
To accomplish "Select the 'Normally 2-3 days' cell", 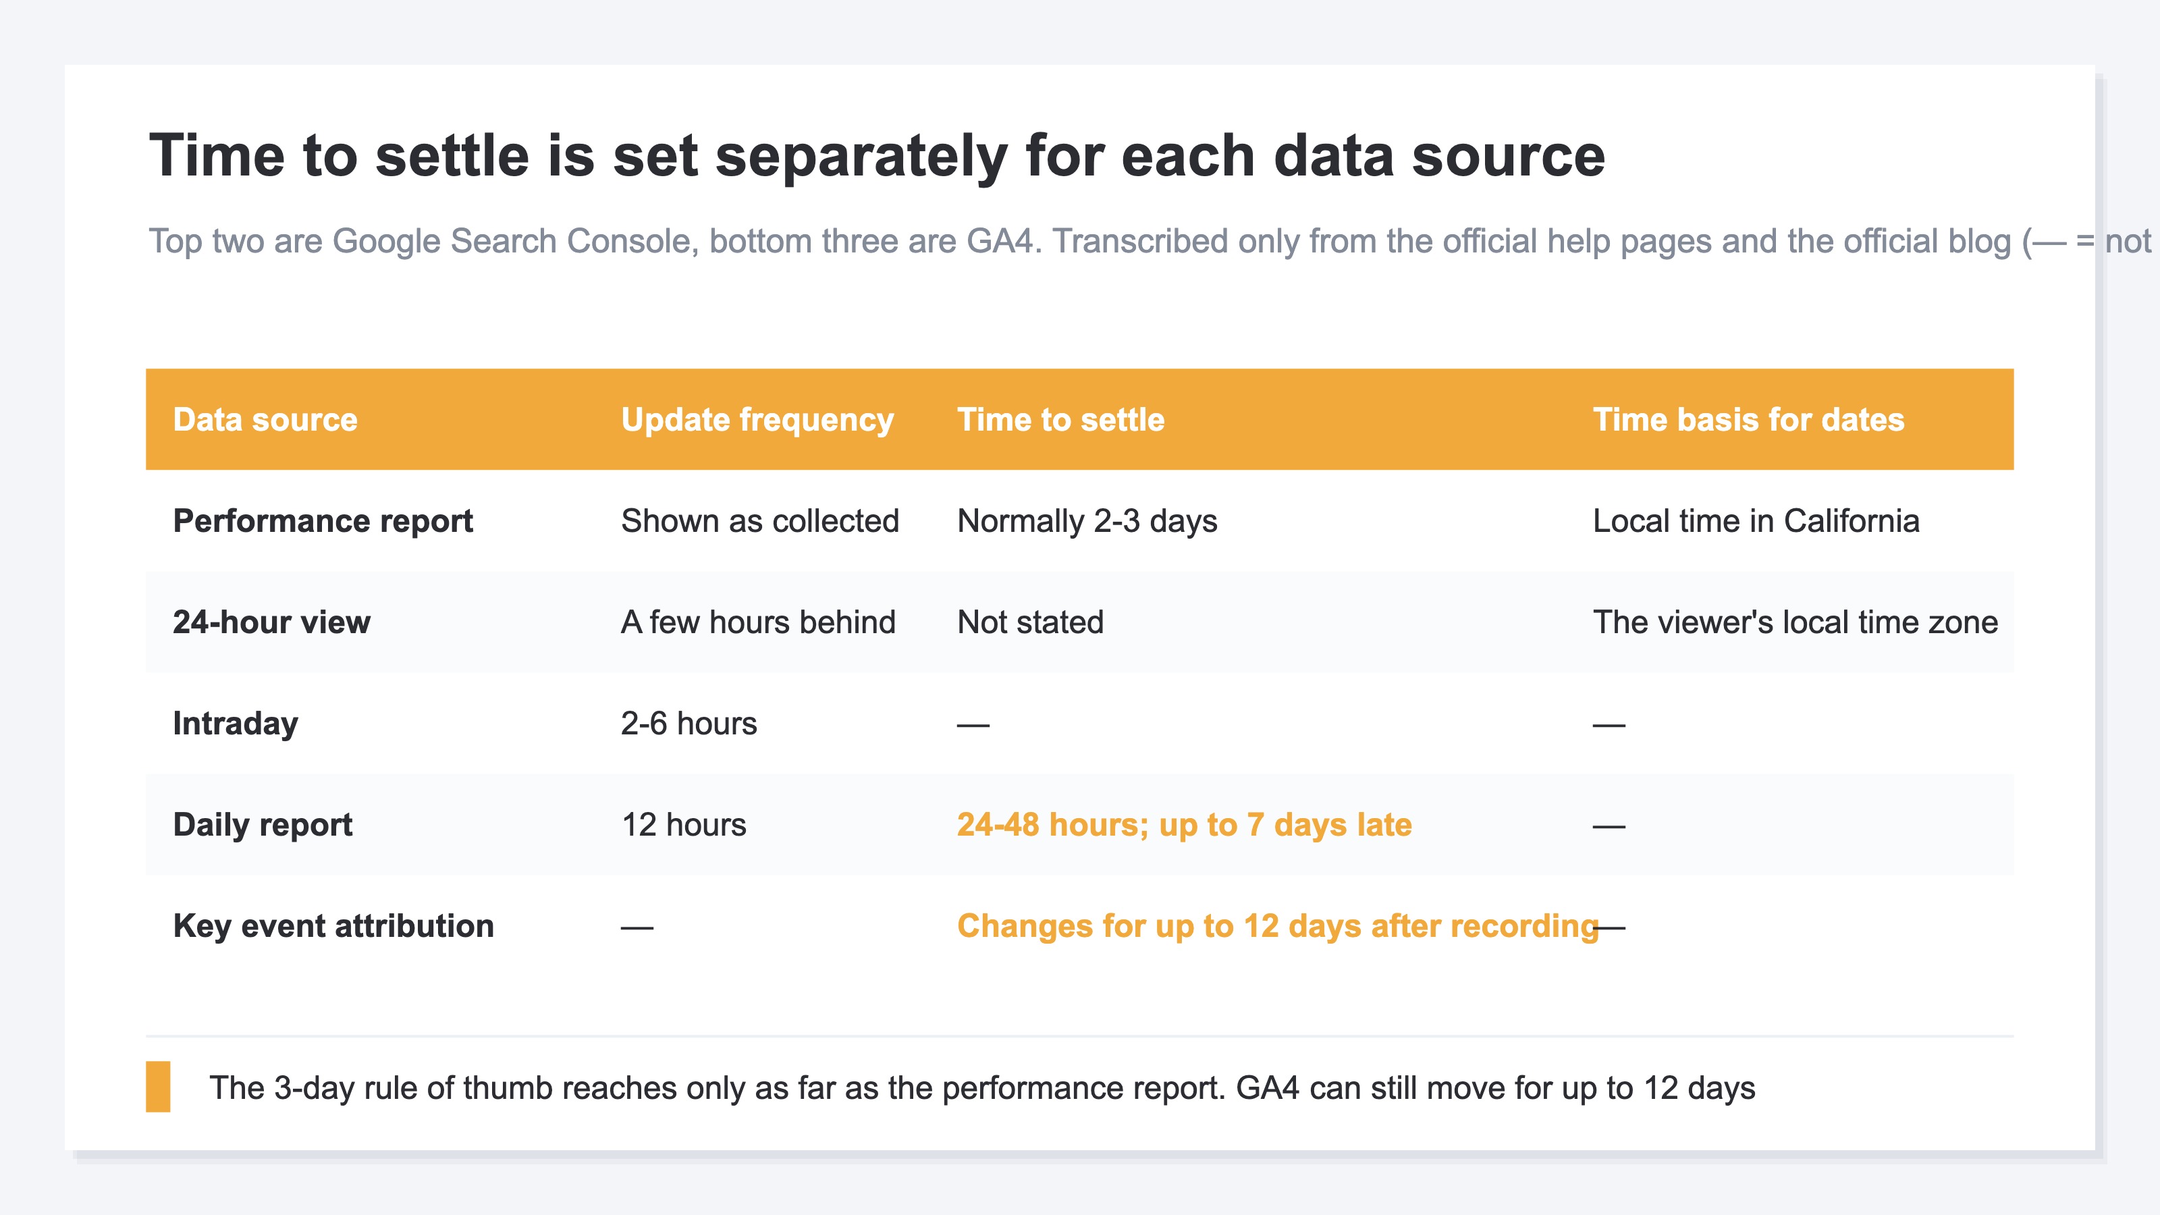I will coord(1087,522).
